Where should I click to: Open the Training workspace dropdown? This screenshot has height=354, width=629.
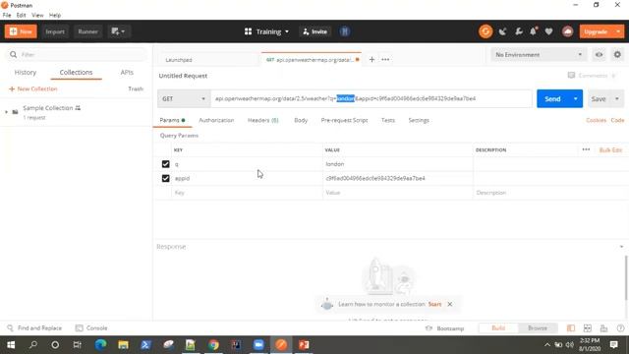coord(266,31)
